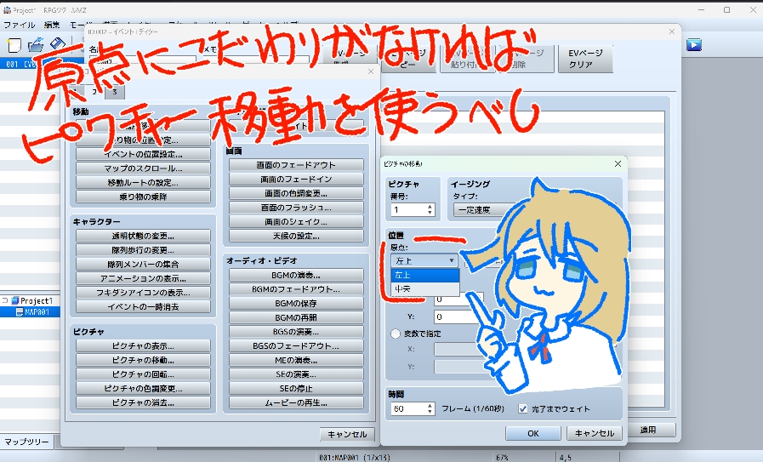Open the 編集 menu
763x462 pixels.
pyautogui.click(x=52, y=25)
